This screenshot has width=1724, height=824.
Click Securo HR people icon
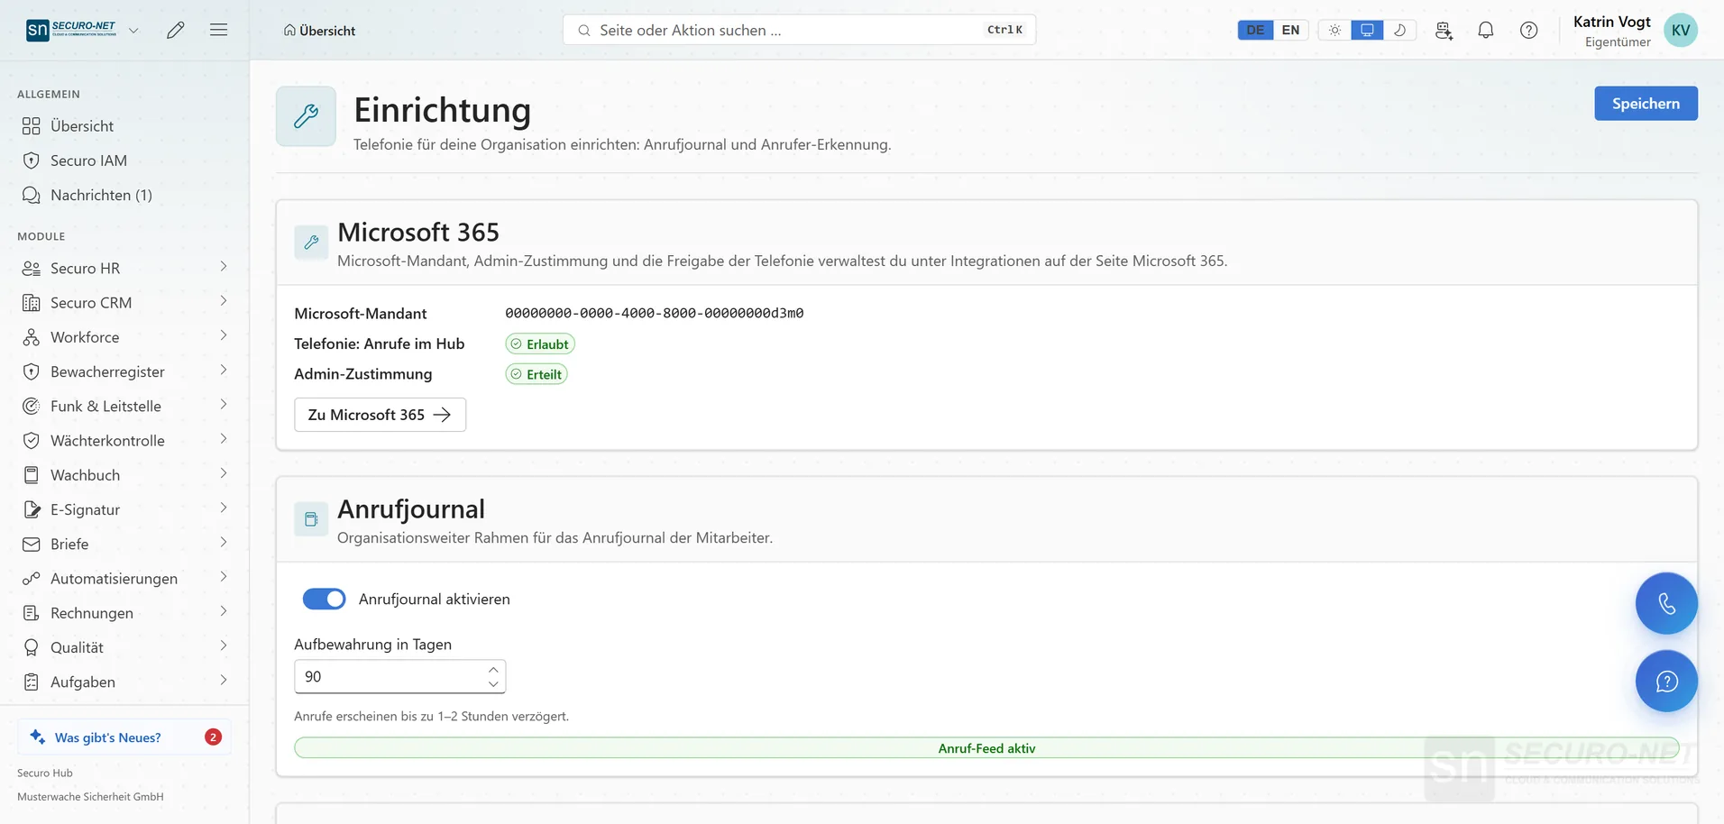point(32,268)
